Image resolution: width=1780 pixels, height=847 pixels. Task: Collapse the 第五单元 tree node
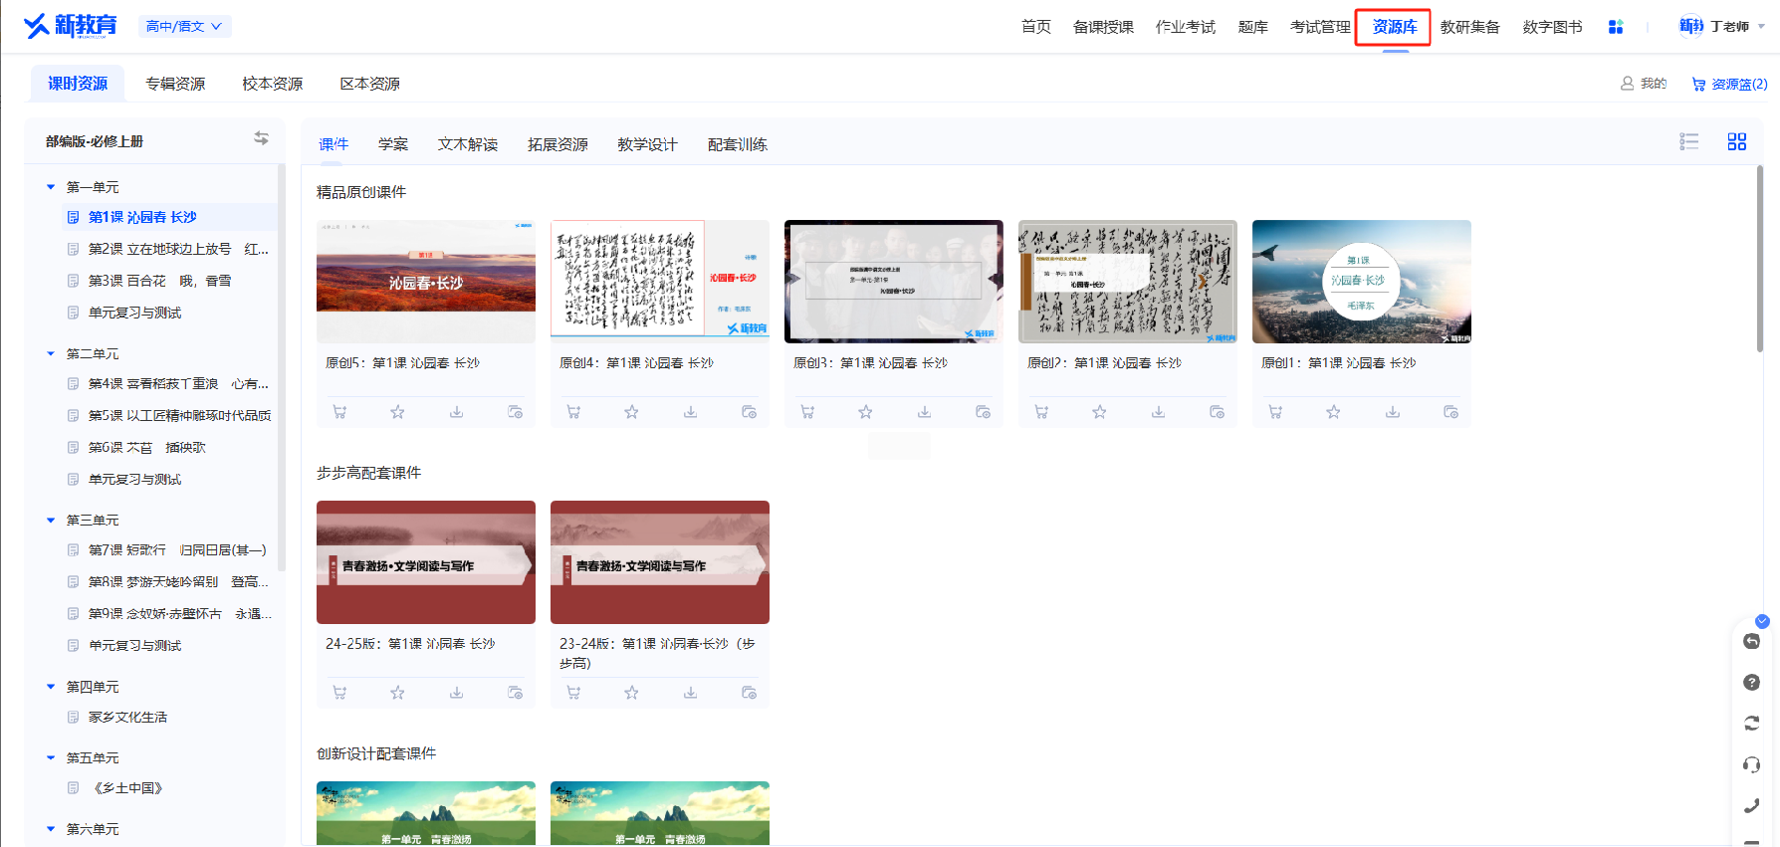(x=51, y=757)
